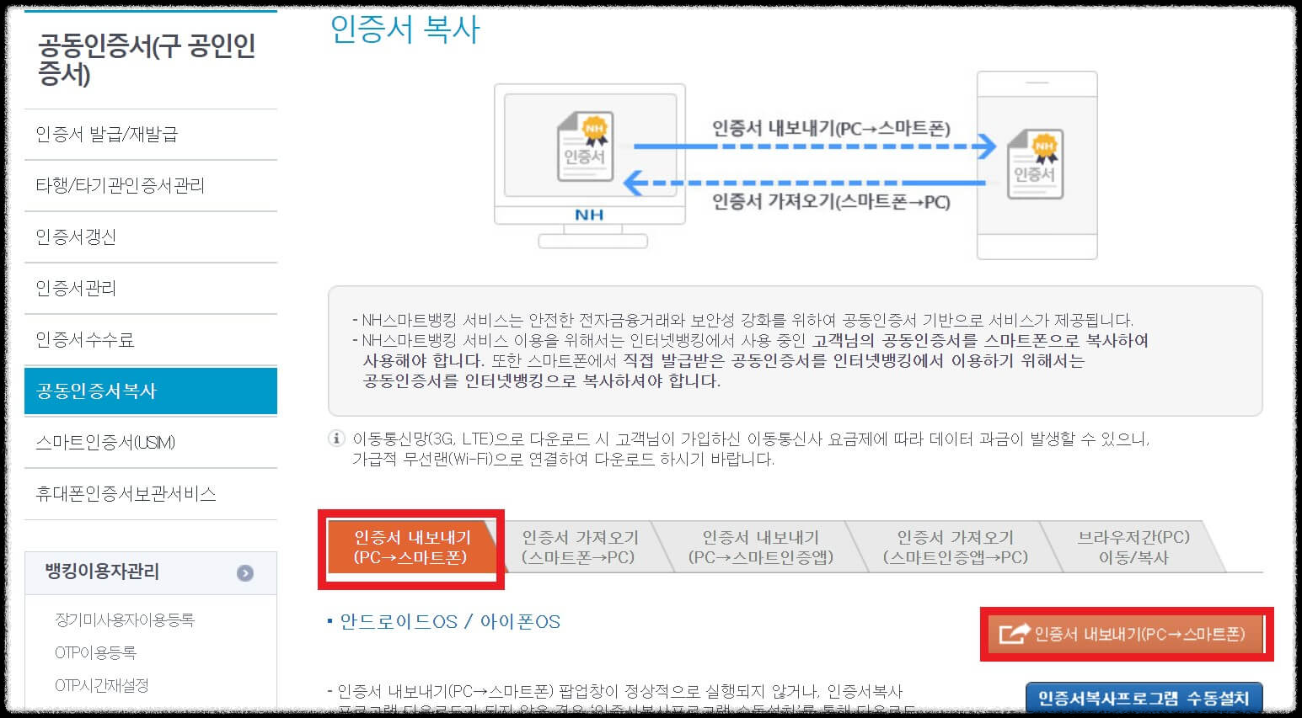1302x718 pixels.
Task: Switch to 인증서 가져오기 (스마트인증앱→PC) tab
Action: (956, 547)
